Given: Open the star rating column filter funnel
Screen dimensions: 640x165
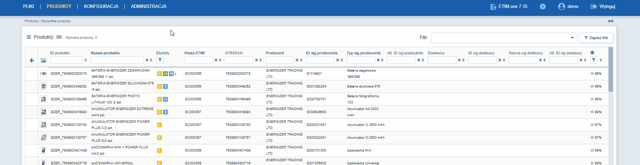Looking at the screenshot, I should [594, 60].
